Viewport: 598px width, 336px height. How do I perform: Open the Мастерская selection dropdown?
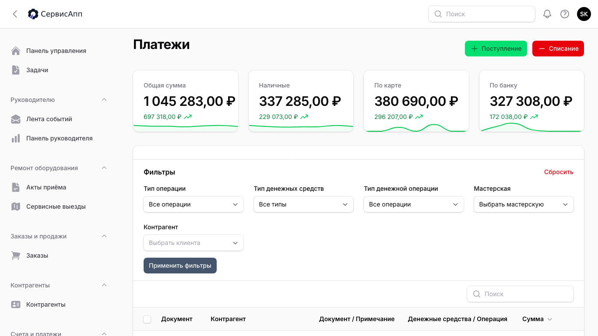[524, 204]
